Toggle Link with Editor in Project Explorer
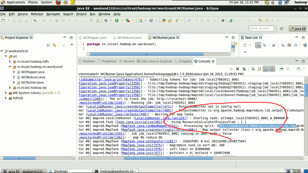 [x=54, y=45]
